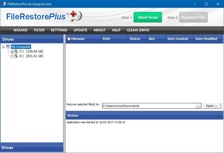The image size is (224, 153).
Task: Click the Step 2 label
Action: [172, 18]
